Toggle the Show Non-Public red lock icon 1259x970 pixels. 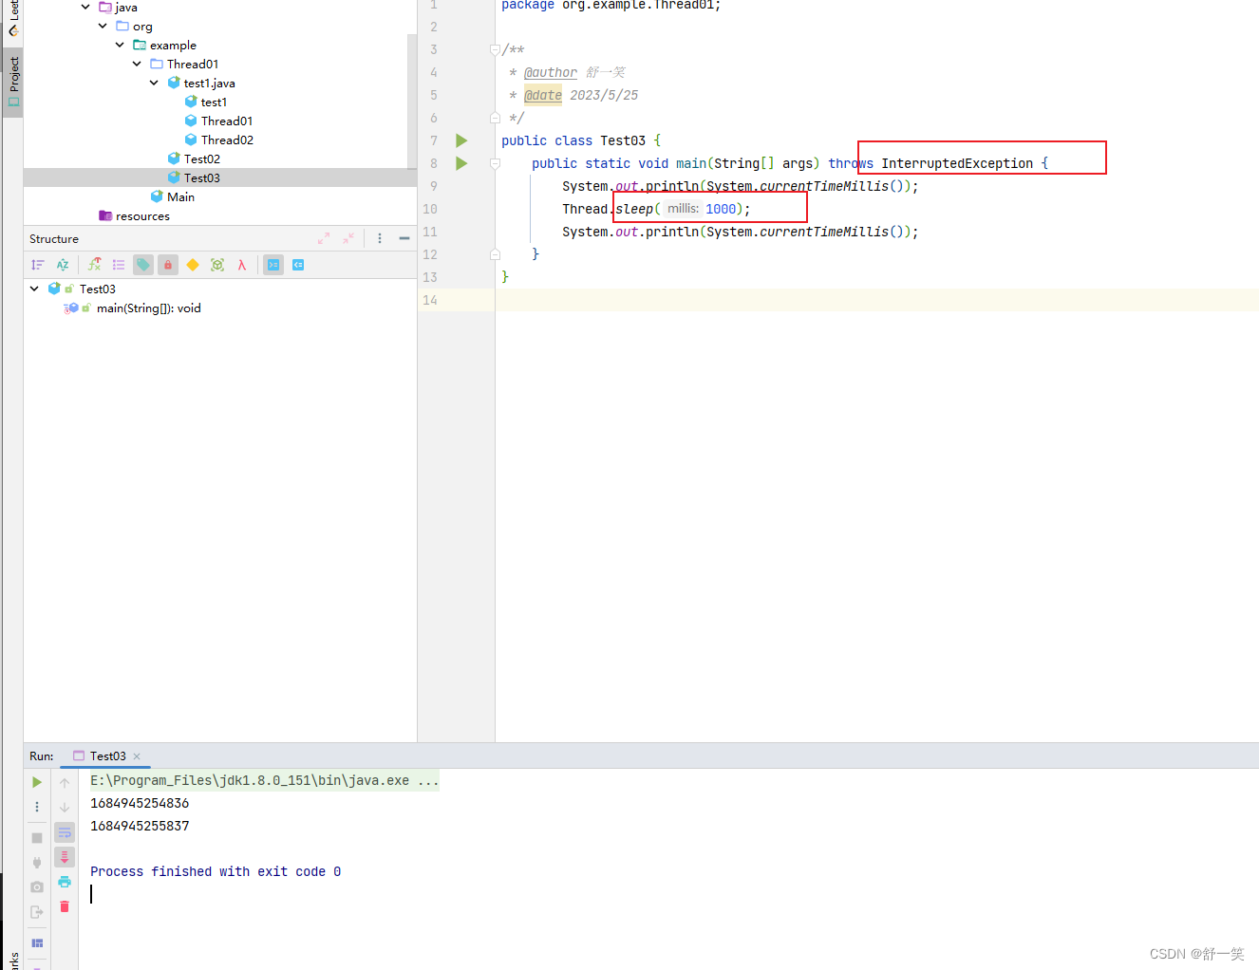tap(168, 265)
